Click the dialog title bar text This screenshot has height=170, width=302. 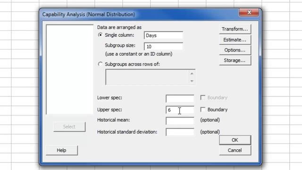[x=89, y=15]
